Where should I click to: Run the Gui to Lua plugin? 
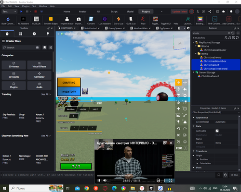(x=119, y=21)
